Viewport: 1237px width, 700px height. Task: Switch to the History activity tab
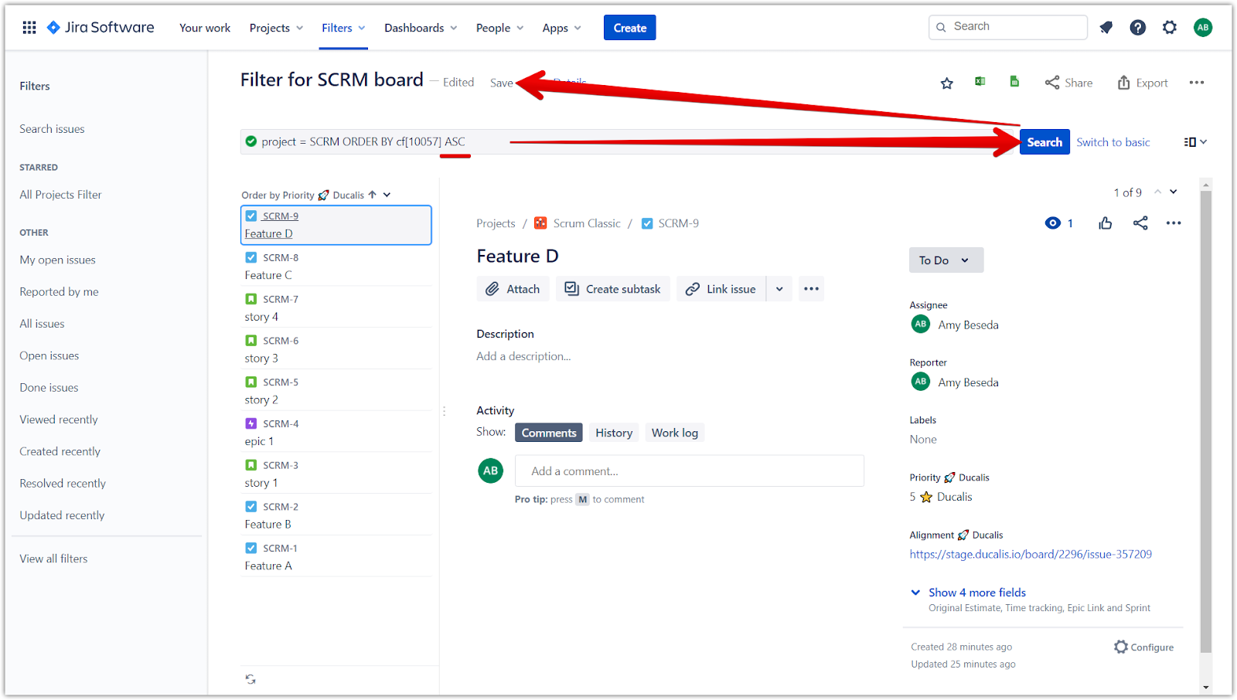pos(614,433)
